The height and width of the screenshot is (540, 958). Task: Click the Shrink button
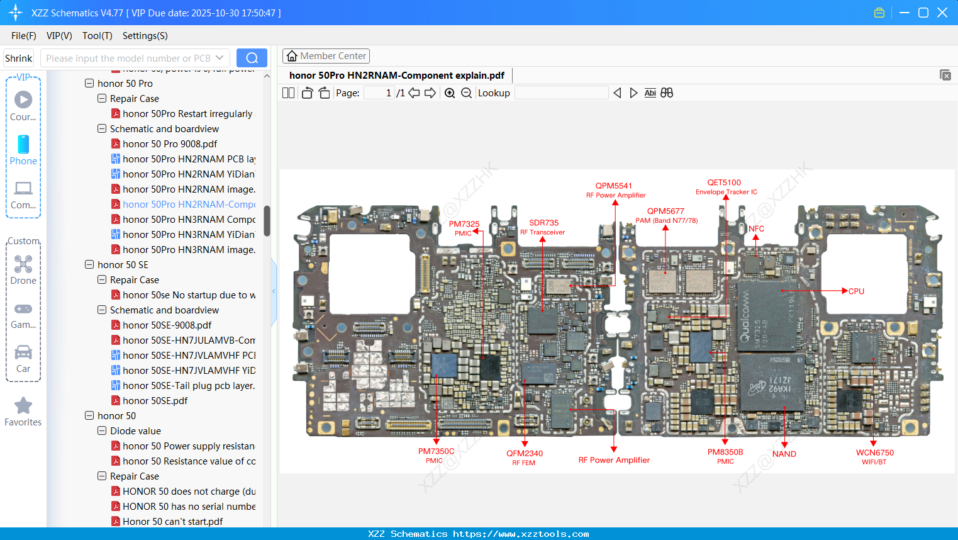coord(19,58)
